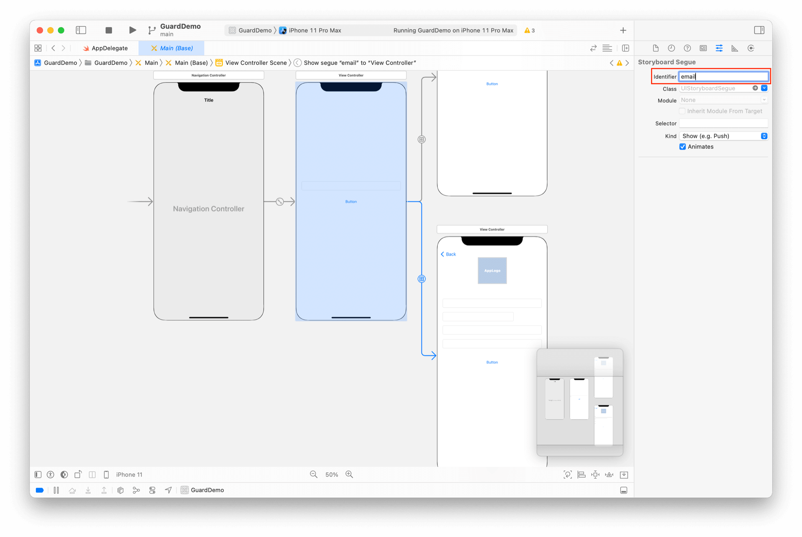Screen dimensions: 802x537
Task: Open the Identity inspector icon
Action: (703, 48)
